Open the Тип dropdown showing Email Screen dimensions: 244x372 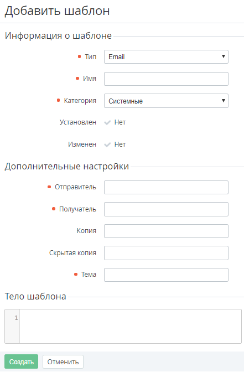click(166, 56)
